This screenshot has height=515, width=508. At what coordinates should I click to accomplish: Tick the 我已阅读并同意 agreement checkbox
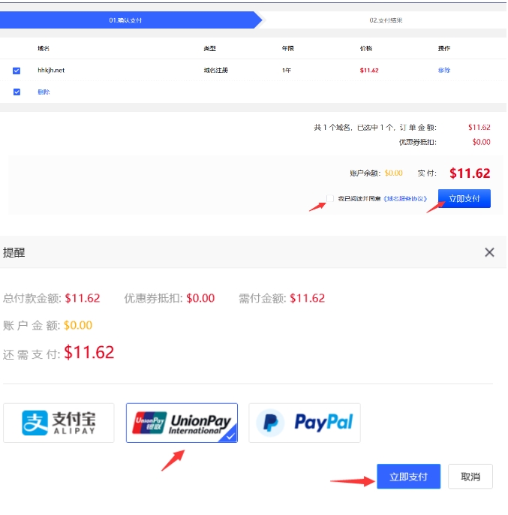(x=330, y=199)
